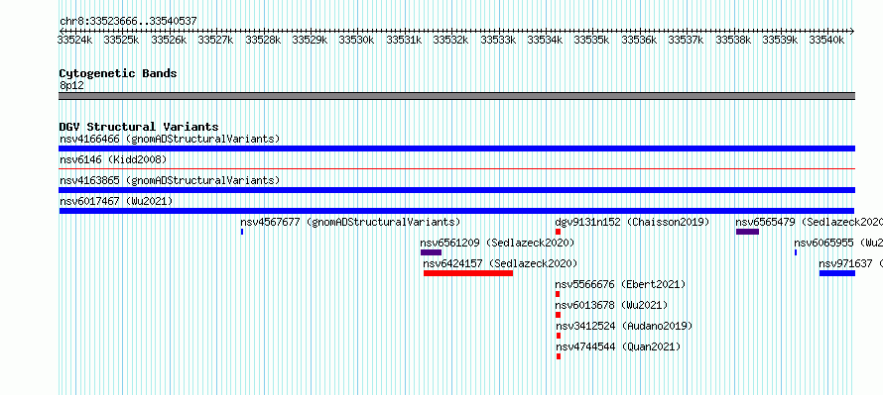Click the Cytogenetic Bands track title
The image size is (883, 395).
pos(118,73)
